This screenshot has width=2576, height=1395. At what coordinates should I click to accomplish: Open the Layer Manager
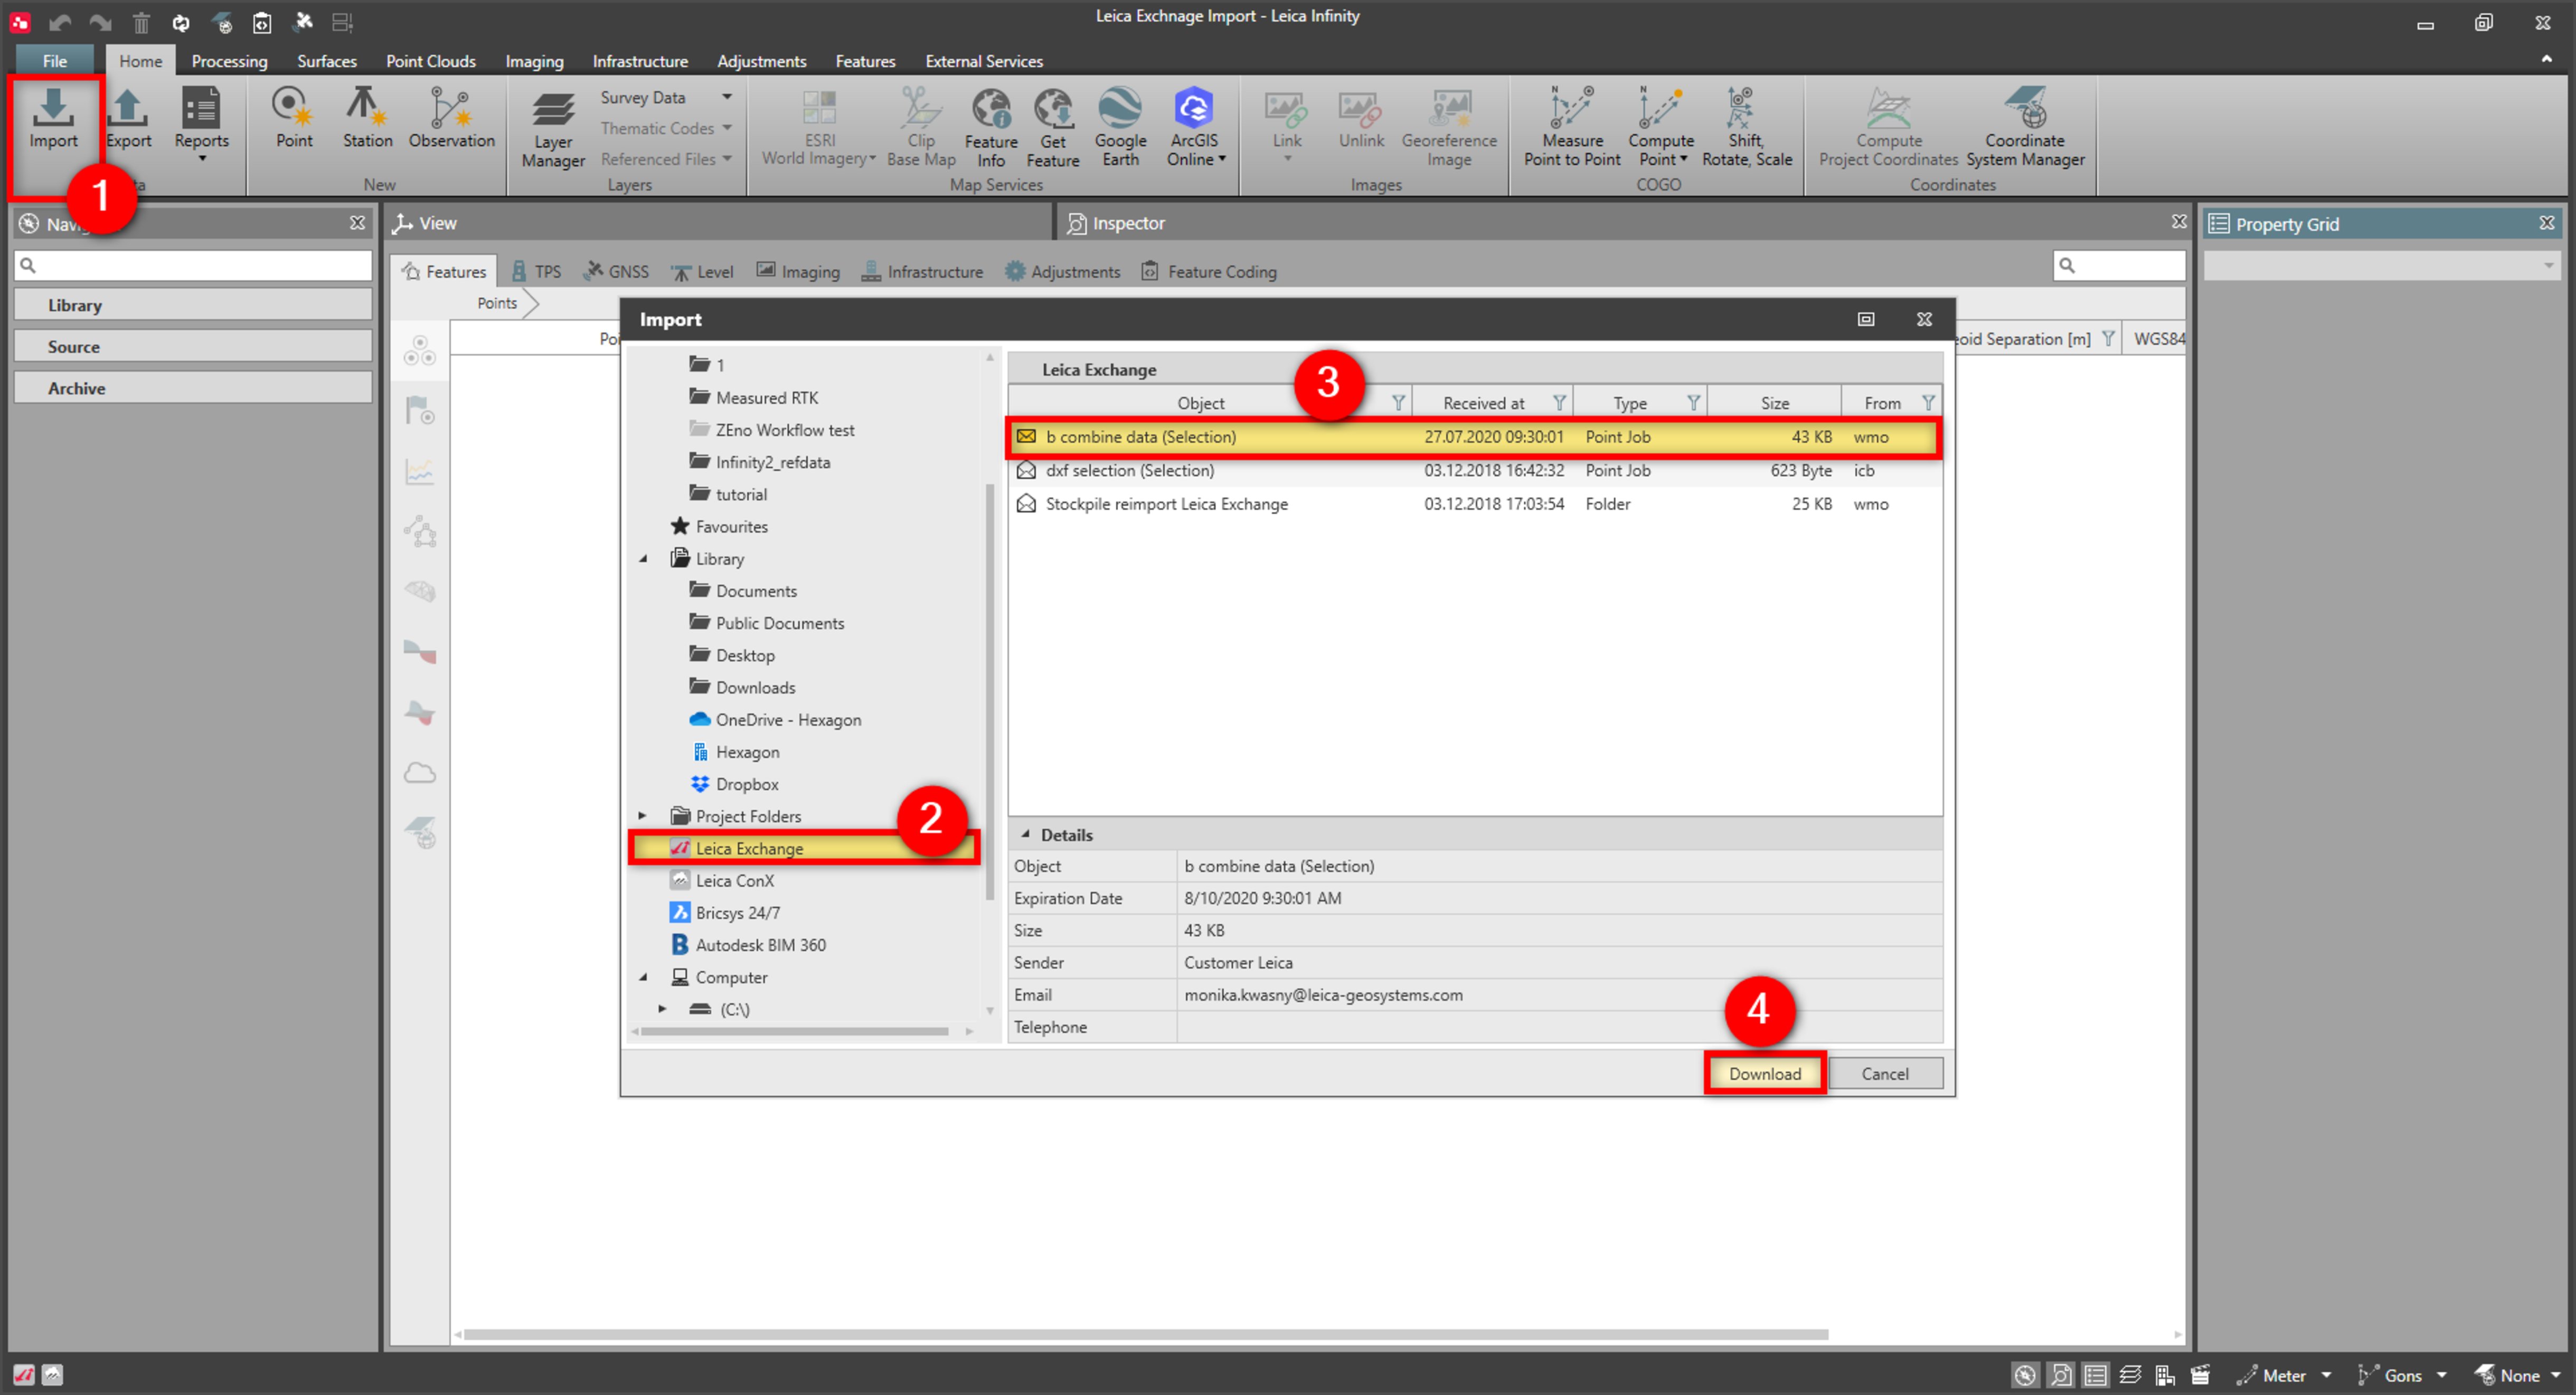point(553,129)
